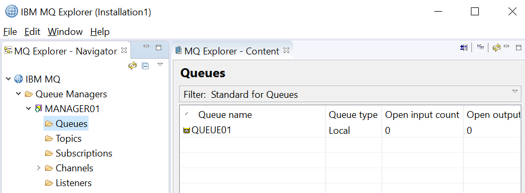Open the File menu
Viewport: 525px width, 193px height.
10,32
